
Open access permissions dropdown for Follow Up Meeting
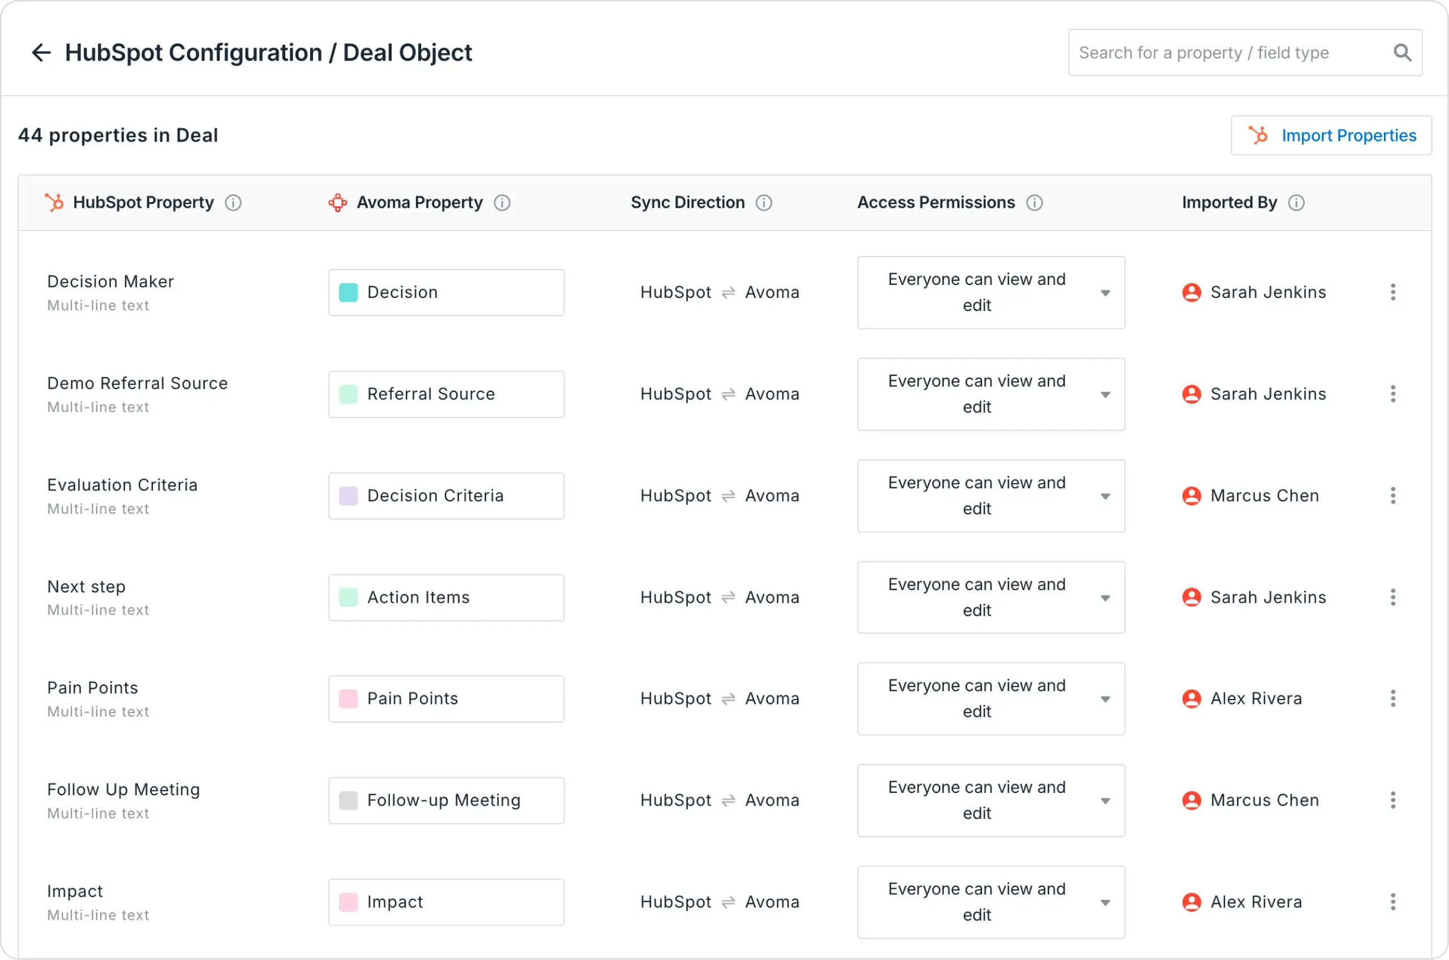click(x=991, y=800)
